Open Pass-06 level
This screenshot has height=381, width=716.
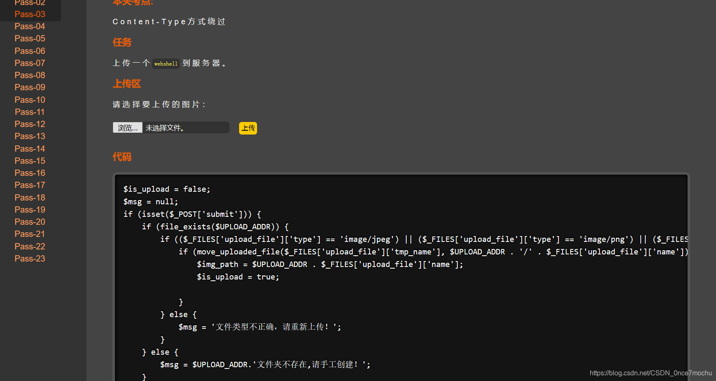(30, 51)
